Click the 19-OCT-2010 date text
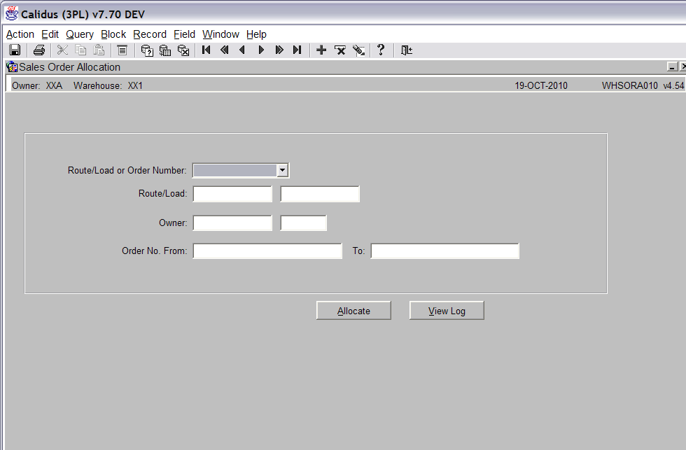The width and height of the screenshot is (686, 450). [540, 85]
